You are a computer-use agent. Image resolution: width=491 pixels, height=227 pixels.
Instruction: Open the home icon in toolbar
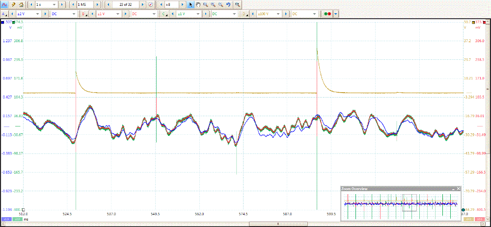(x=22, y=4)
